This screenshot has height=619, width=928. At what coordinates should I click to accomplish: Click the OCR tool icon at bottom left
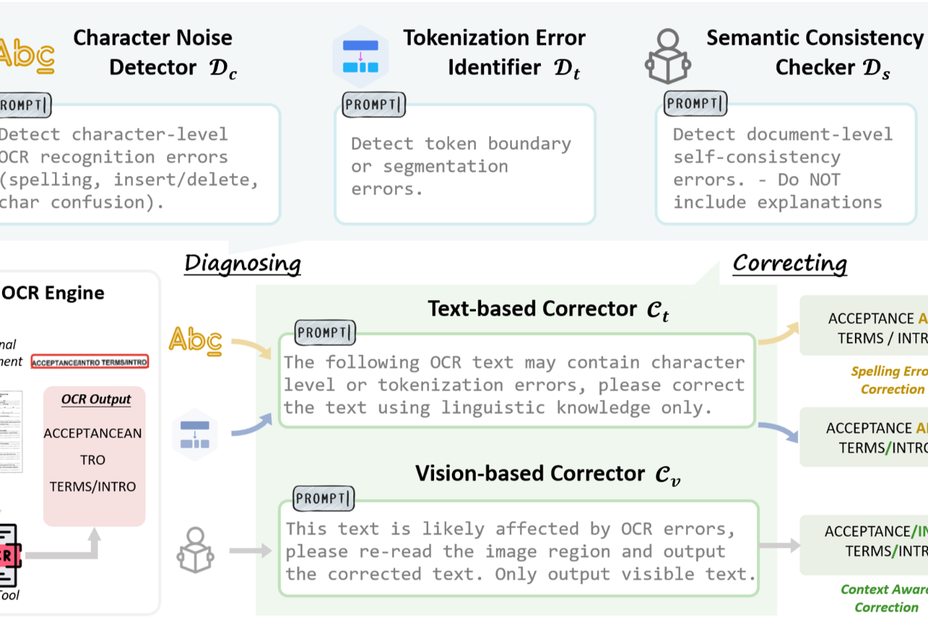click(x=9, y=555)
